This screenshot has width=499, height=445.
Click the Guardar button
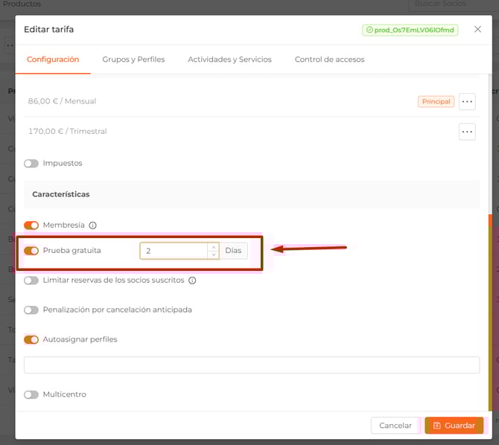point(454,426)
